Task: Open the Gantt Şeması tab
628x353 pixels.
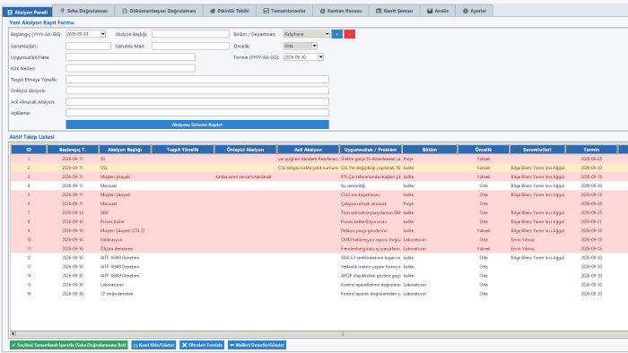Action: point(394,11)
